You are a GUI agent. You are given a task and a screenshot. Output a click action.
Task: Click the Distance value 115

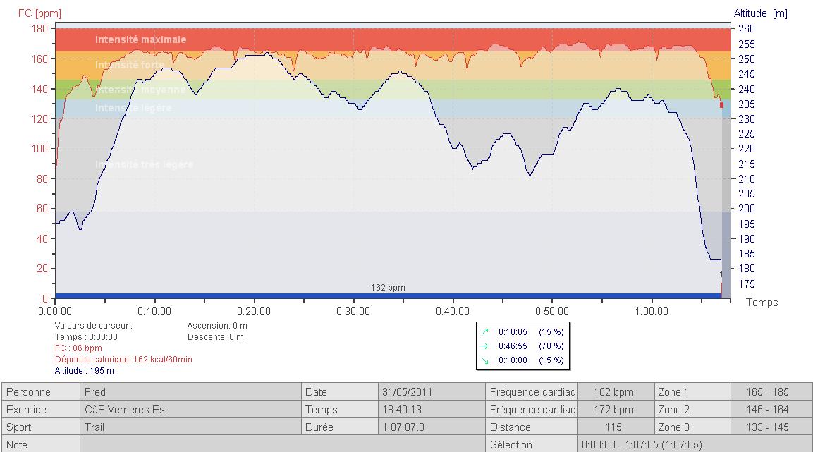[613, 427]
